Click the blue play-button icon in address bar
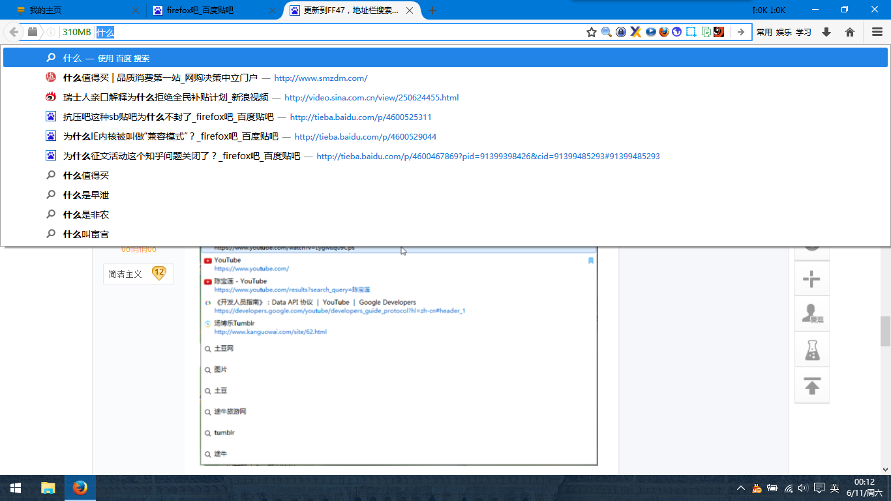This screenshot has height=501, width=891. [x=650, y=32]
